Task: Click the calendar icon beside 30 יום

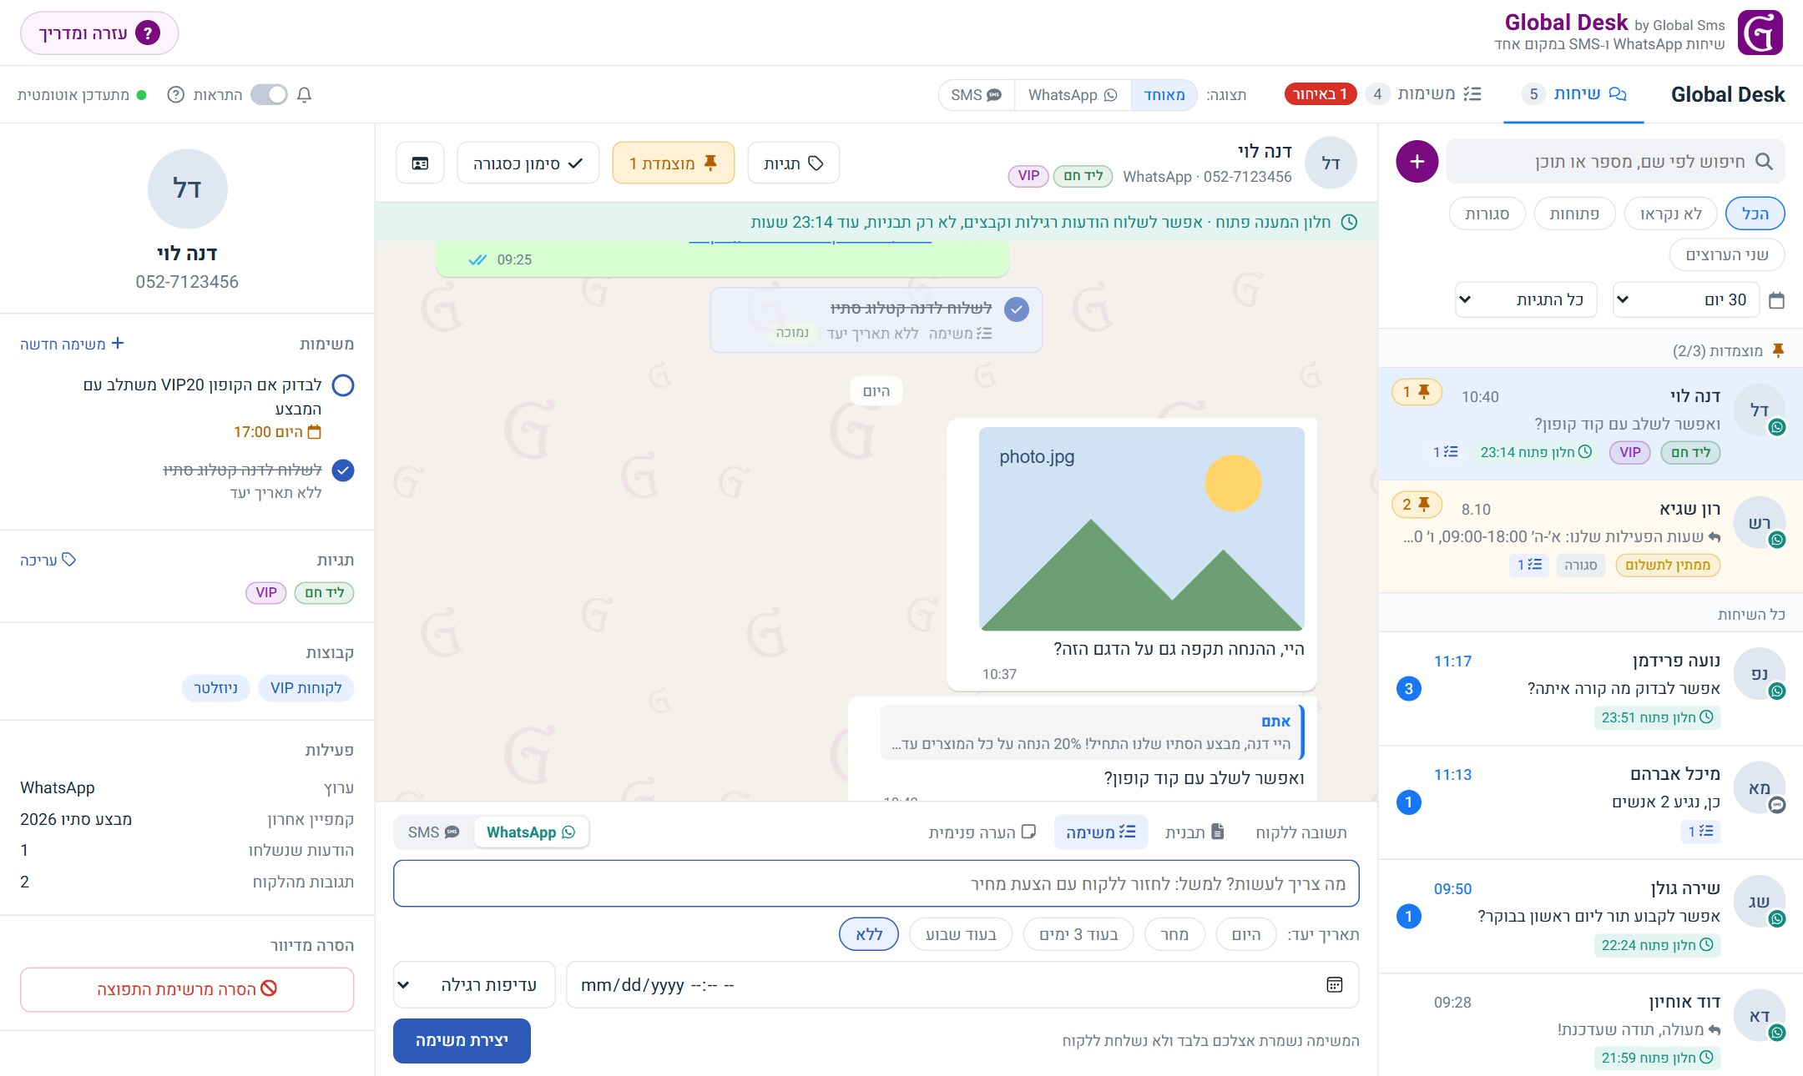Action: pyautogui.click(x=1777, y=300)
